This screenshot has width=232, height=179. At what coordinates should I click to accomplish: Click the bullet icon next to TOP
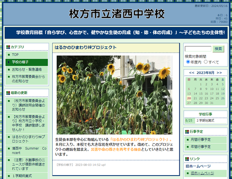(9, 55)
